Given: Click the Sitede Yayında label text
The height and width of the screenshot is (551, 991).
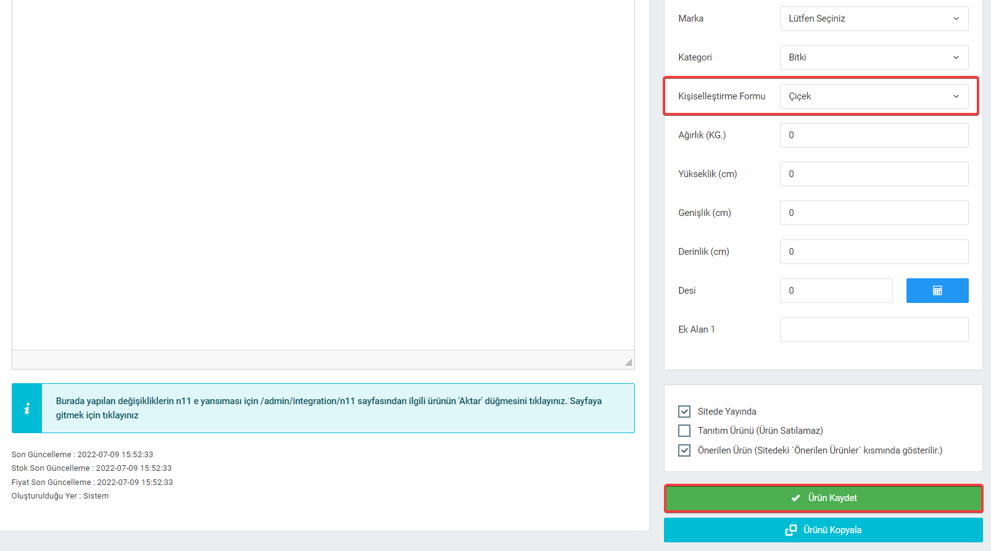Looking at the screenshot, I should pyautogui.click(x=727, y=412).
